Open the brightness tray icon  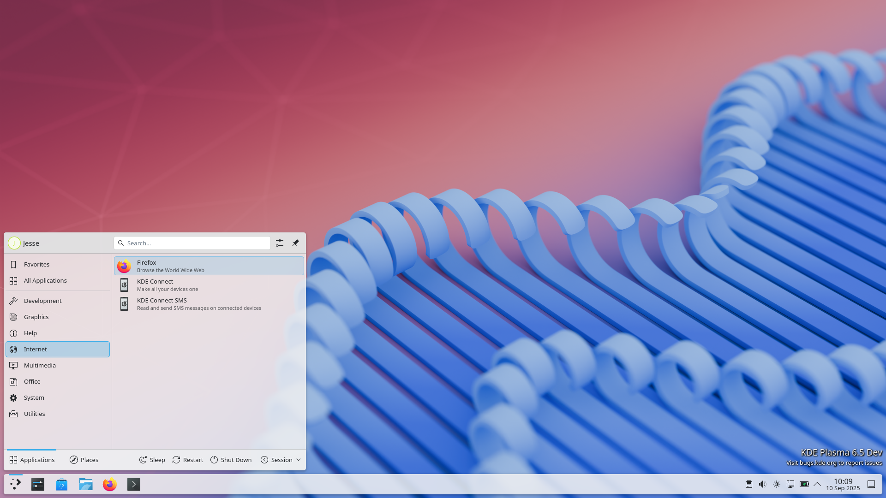point(777,484)
